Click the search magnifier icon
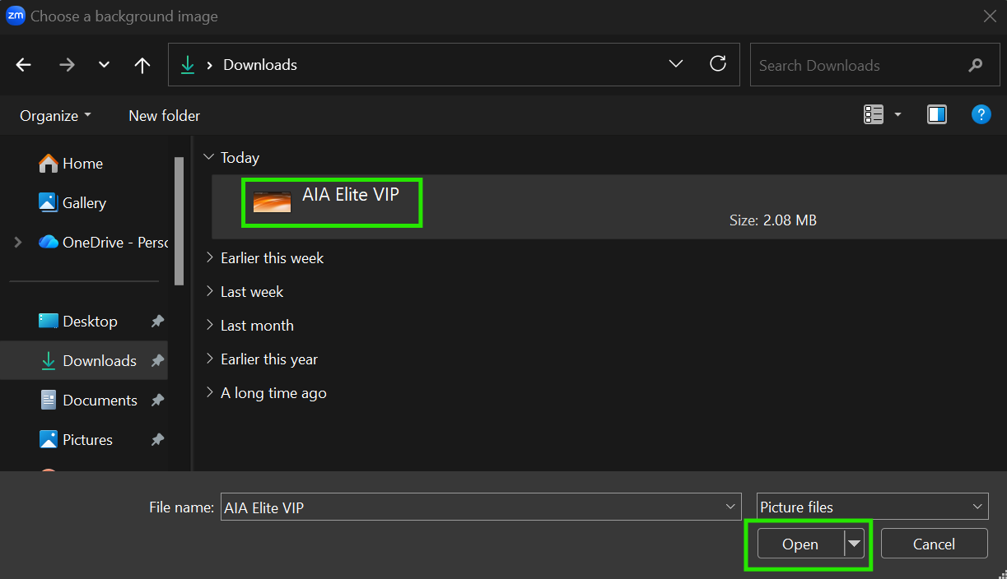Image resolution: width=1007 pixels, height=579 pixels. (976, 65)
